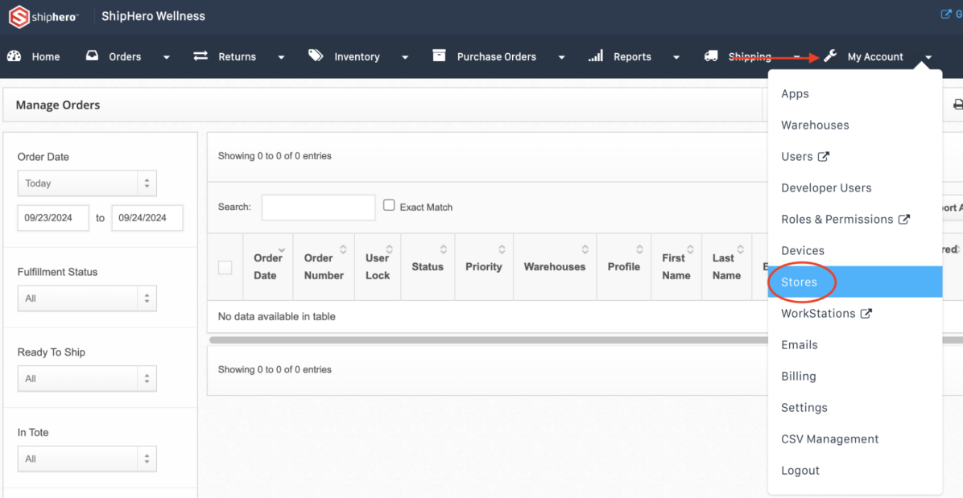This screenshot has height=498, width=963.
Task: Click Logout in the account menu
Action: click(x=800, y=471)
